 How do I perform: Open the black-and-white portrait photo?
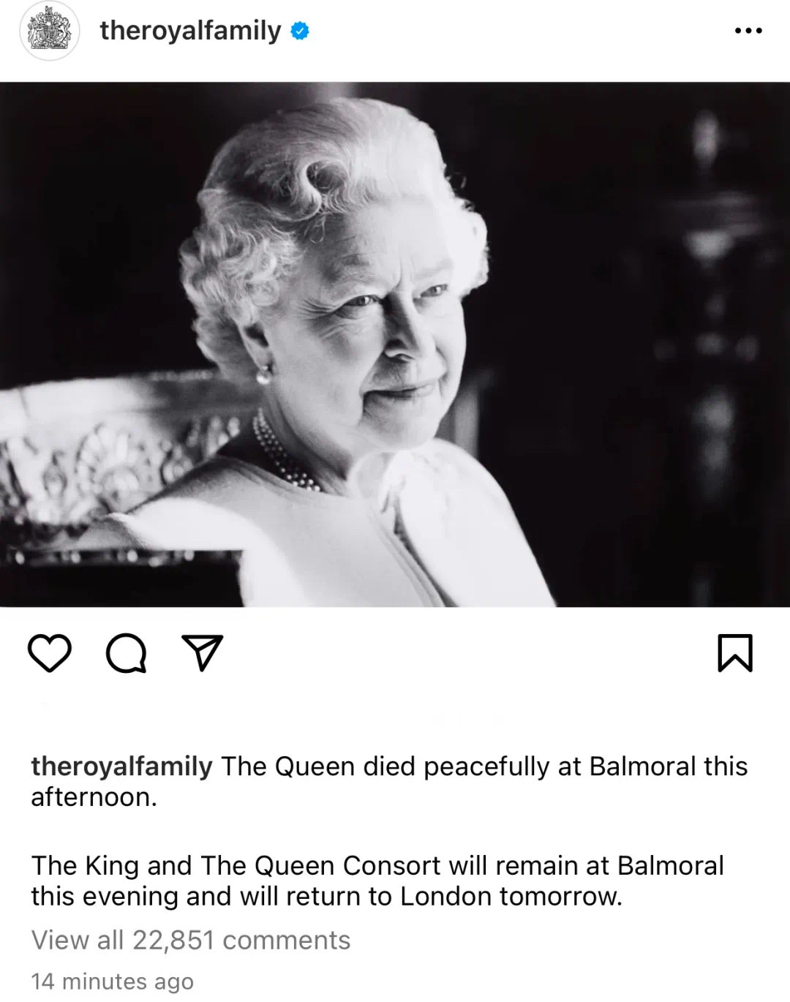pos(395,344)
